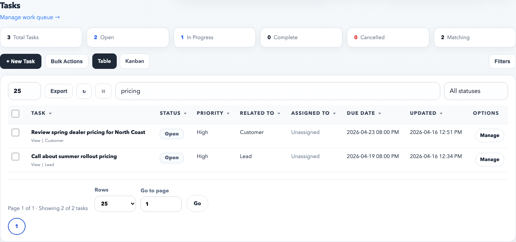Click Open status badge in Call about summer row
The image size is (516, 242).
[x=172, y=158]
